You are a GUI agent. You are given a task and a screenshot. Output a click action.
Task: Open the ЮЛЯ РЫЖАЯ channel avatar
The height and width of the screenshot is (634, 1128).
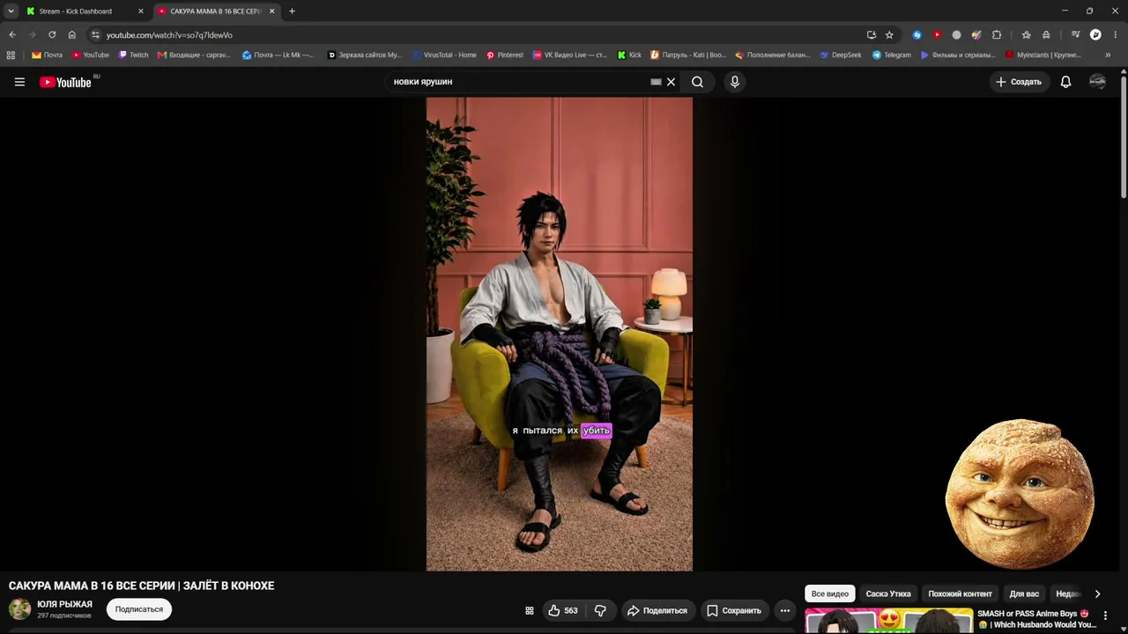(19, 609)
